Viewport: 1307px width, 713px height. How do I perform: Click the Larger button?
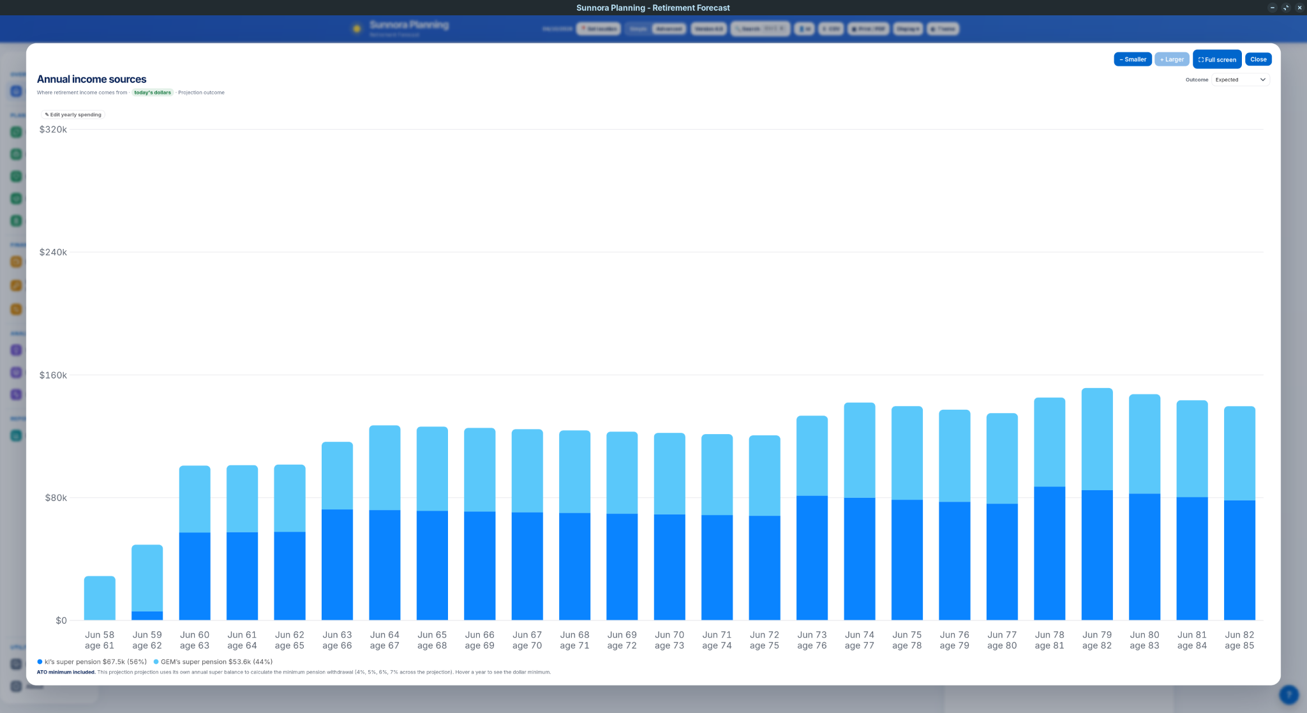click(1172, 59)
